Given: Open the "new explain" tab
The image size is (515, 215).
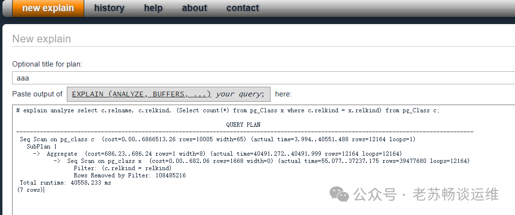Looking at the screenshot, I should 48,8.
